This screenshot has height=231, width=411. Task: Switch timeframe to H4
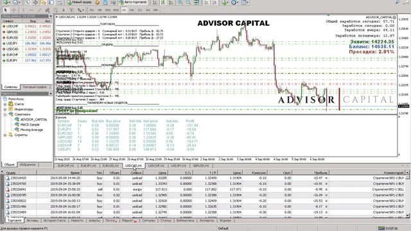[x=132, y=10]
